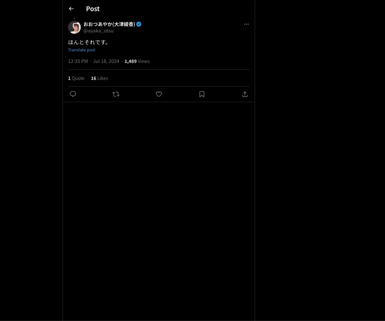Open the @ayaka_otsu handle link
Screen dimensions: 385x321
point(98,31)
